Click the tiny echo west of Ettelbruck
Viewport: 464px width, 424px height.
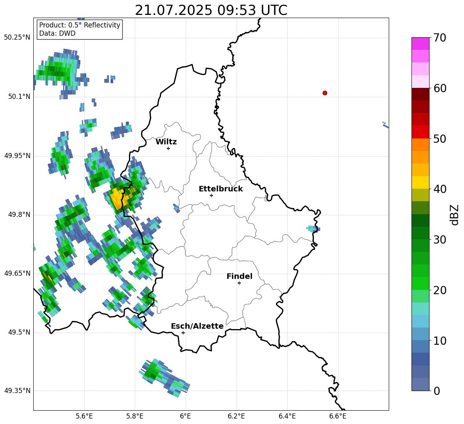(176, 208)
